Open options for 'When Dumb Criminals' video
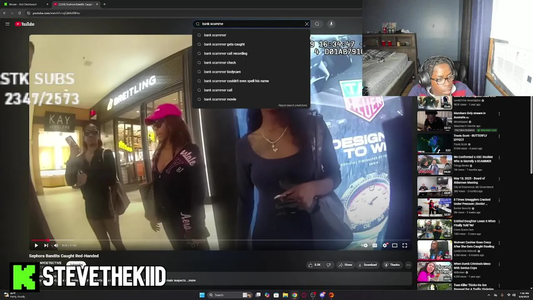 pos(499,264)
